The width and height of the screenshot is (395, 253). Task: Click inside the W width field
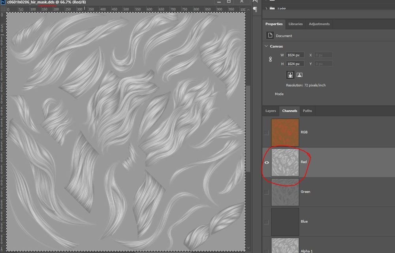[x=295, y=55]
